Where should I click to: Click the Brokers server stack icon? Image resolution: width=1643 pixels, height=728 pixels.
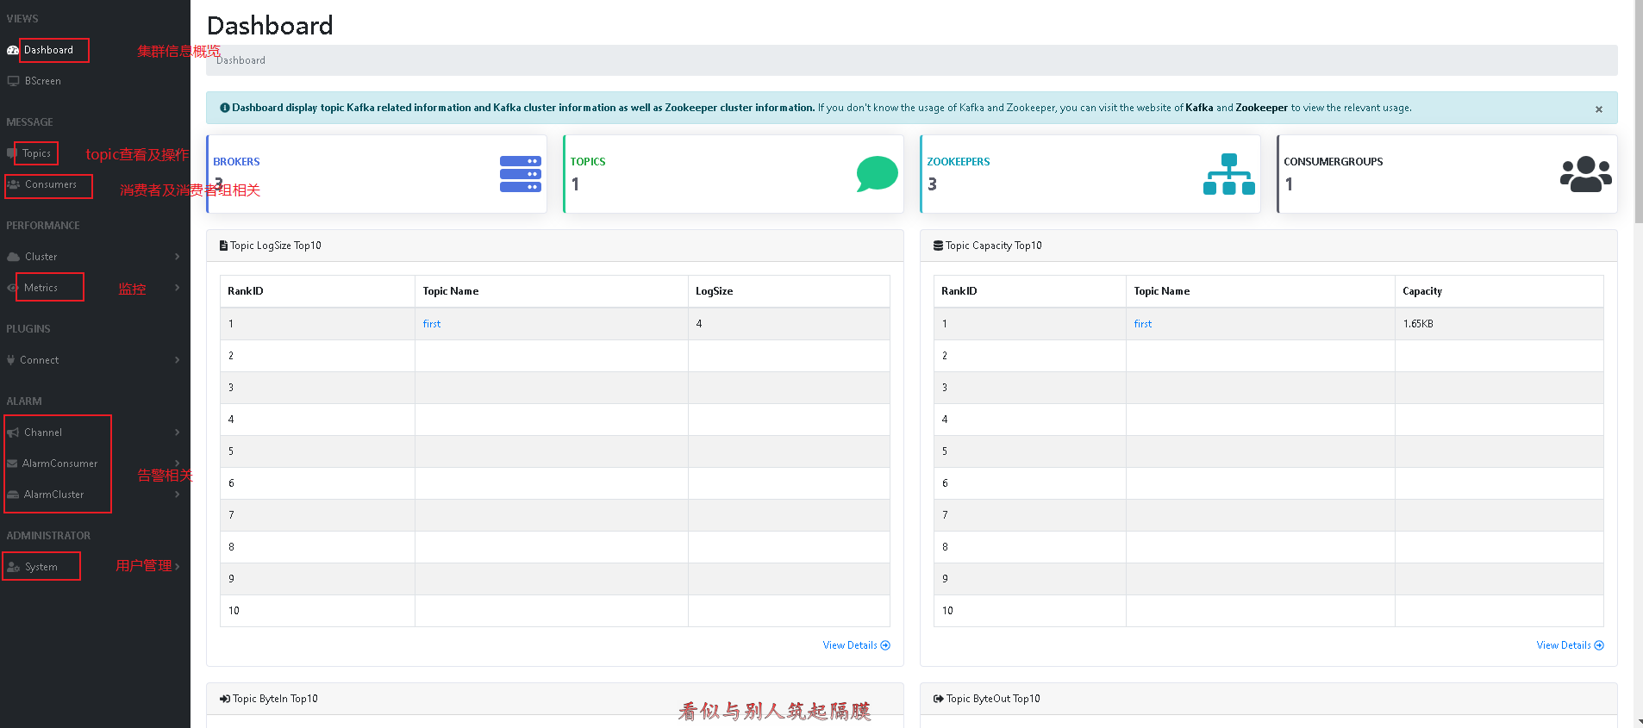(x=521, y=174)
